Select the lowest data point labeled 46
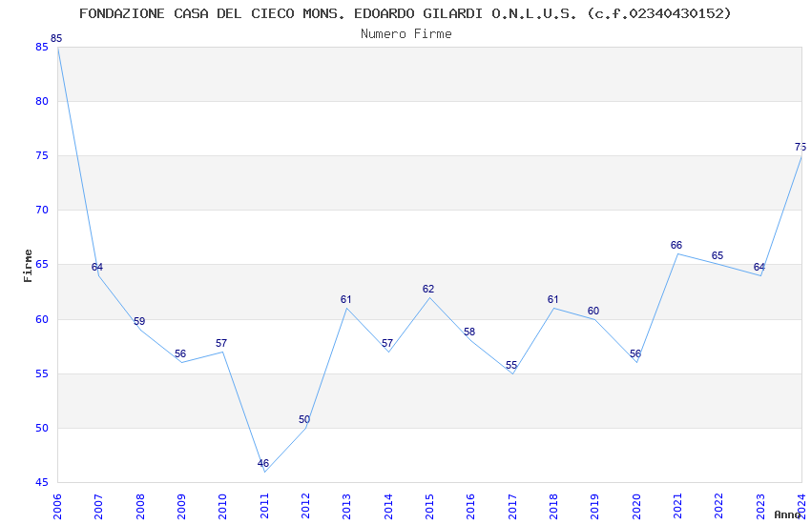The width and height of the screenshot is (811, 524). coord(264,472)
